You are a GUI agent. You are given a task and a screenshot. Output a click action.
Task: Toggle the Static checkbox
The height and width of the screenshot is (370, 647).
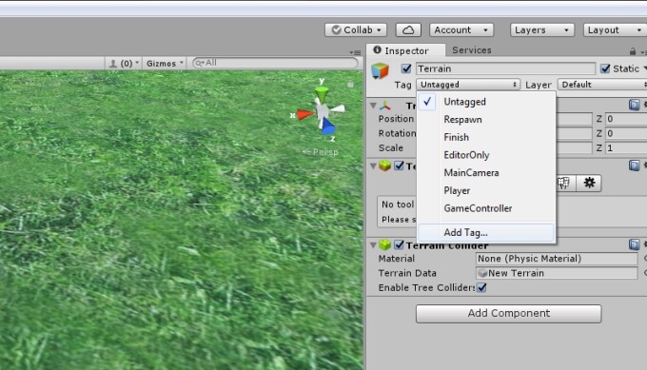[605, 68]
